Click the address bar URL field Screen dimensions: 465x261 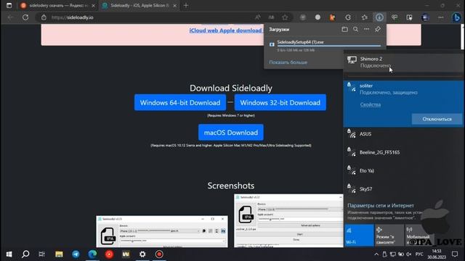pos(148,17)
